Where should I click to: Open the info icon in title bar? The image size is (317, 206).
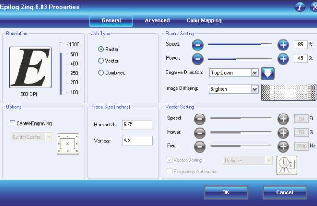point(300,7)
